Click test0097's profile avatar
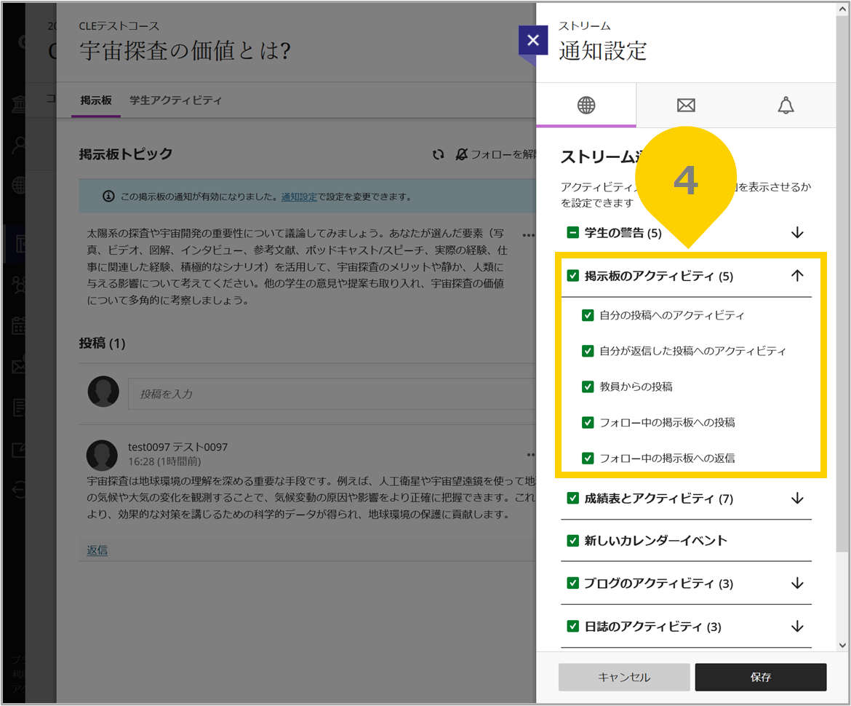Viewport: 851px width, 706px height. [102, 455]
